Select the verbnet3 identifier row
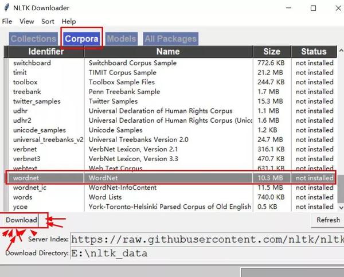The width and height of the screenshot is (344, 277). point(27,159)
